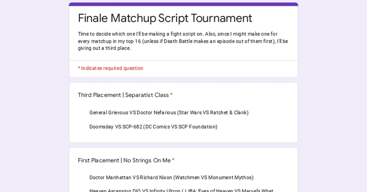Select the "Heaven Ascension DIO VS Infinity Ultron" choice
367x192 pixels.
tap(180, 190)
